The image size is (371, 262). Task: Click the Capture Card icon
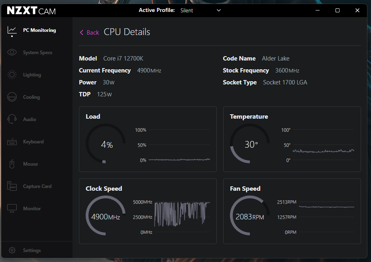click(12, 186)
